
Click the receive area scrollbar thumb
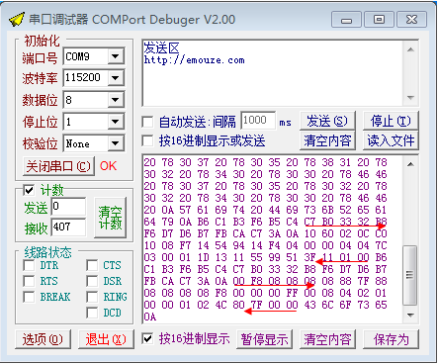click(410, 275)
